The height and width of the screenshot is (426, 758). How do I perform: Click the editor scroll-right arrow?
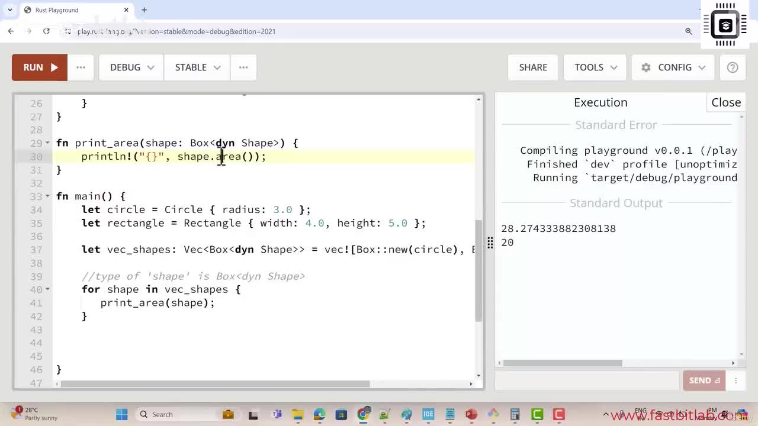(x=471, y=384)
